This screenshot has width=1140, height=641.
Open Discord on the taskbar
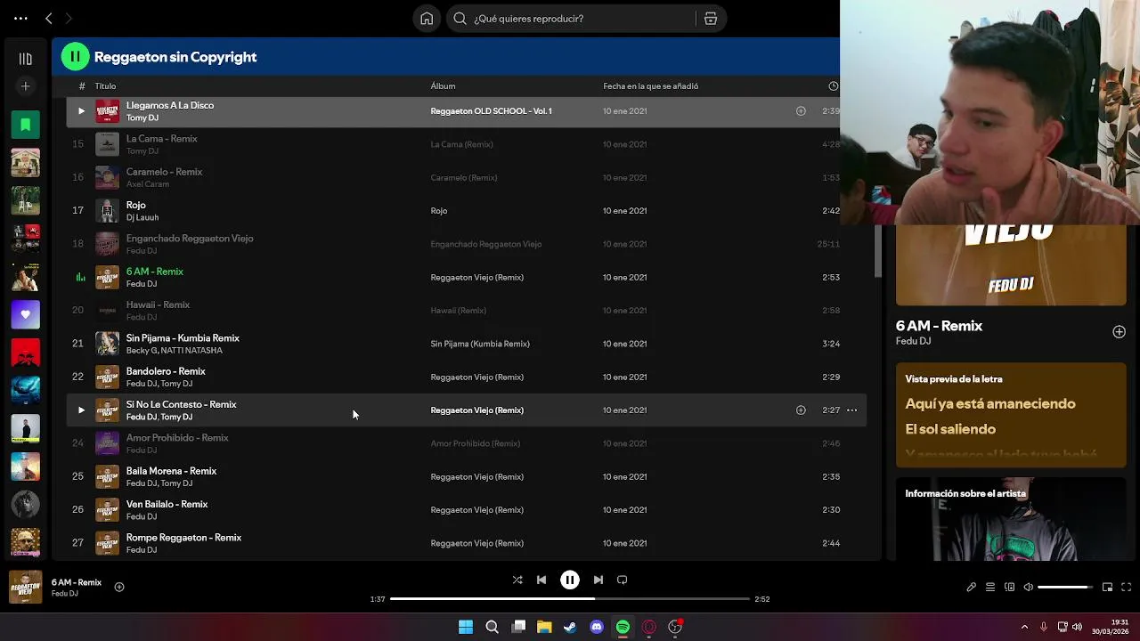tap(597, 627)
